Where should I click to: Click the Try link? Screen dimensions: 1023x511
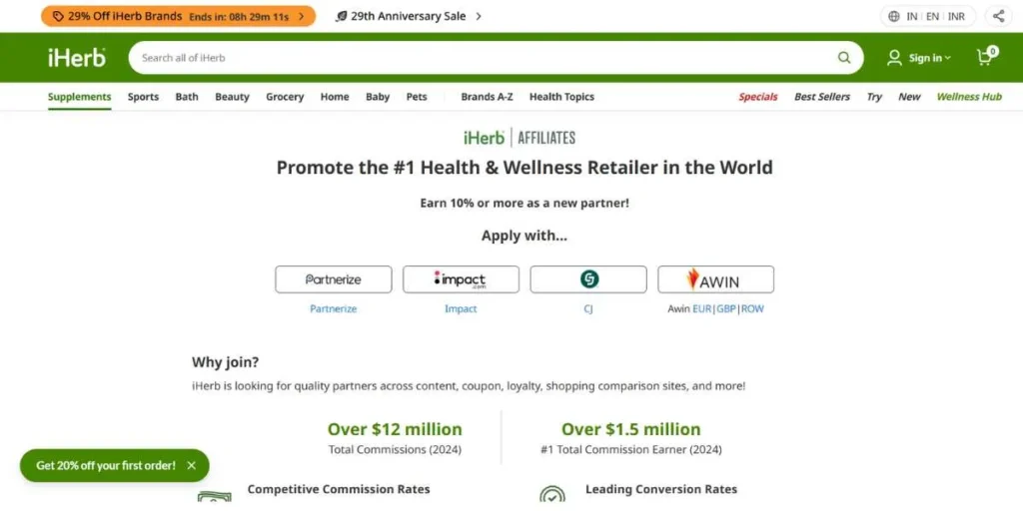[874, 97]
